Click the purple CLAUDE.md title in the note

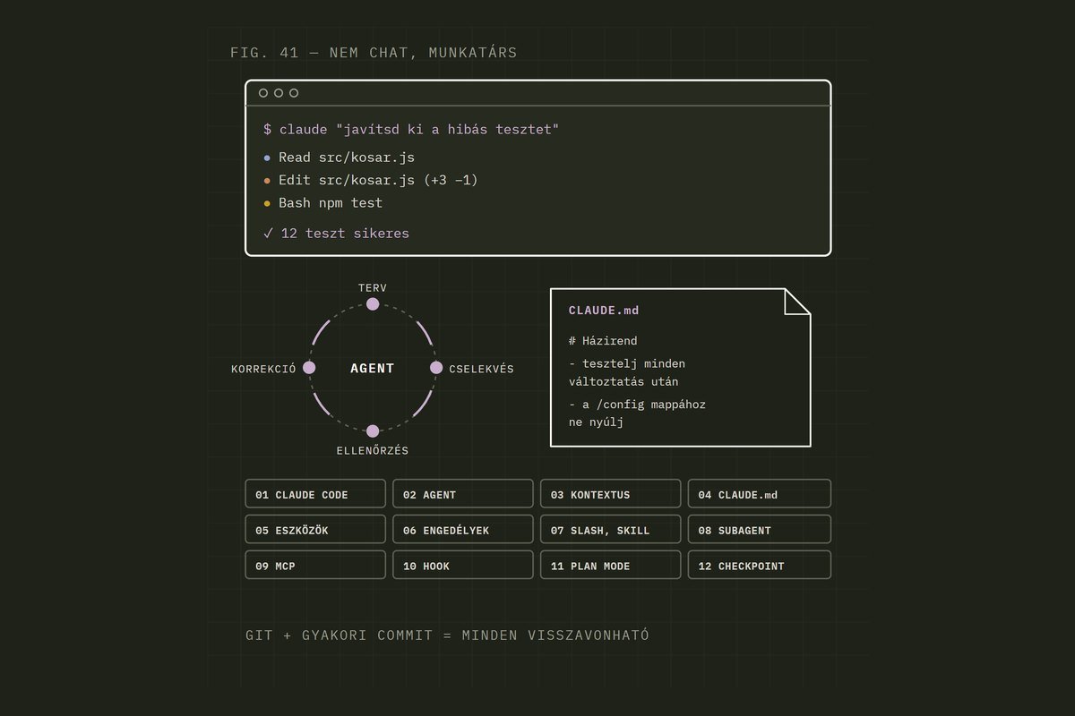tap(604, 311)
